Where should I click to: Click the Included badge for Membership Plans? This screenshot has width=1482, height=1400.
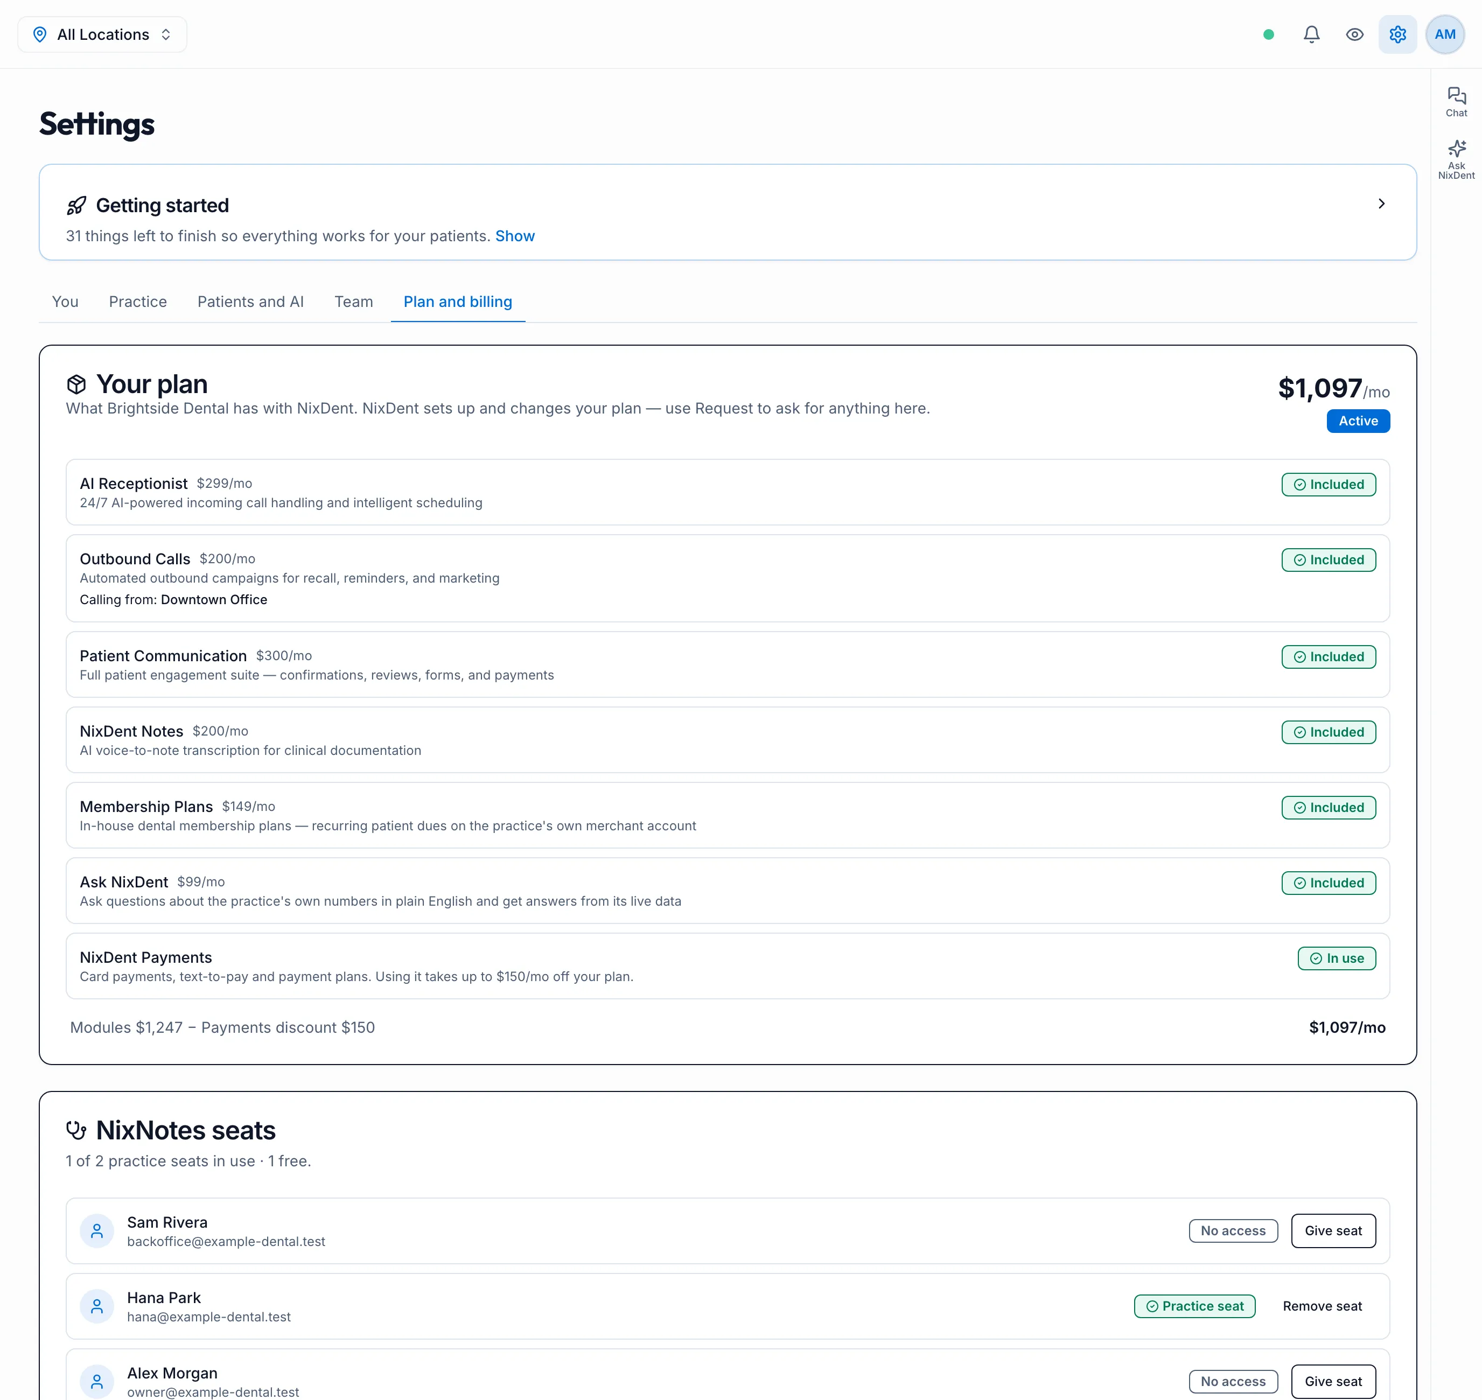click(1329, 808)
